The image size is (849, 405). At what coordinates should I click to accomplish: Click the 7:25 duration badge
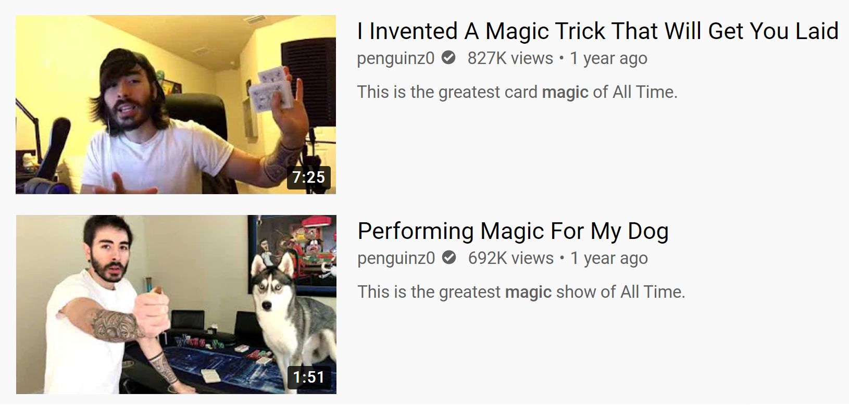pos(309,178)
